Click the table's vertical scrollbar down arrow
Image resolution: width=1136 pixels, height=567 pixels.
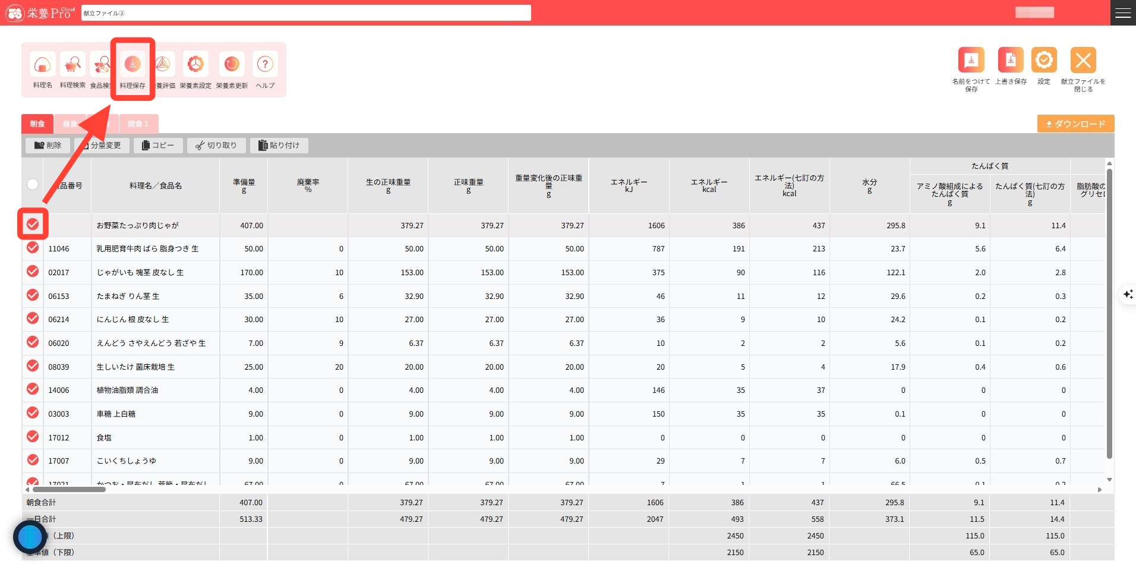pos(1109,479)
